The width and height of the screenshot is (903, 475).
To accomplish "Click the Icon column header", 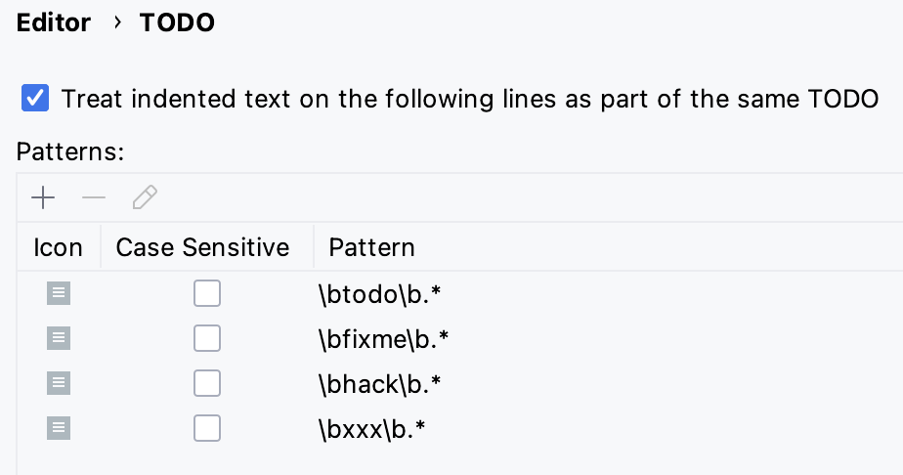I will point(58,248).
